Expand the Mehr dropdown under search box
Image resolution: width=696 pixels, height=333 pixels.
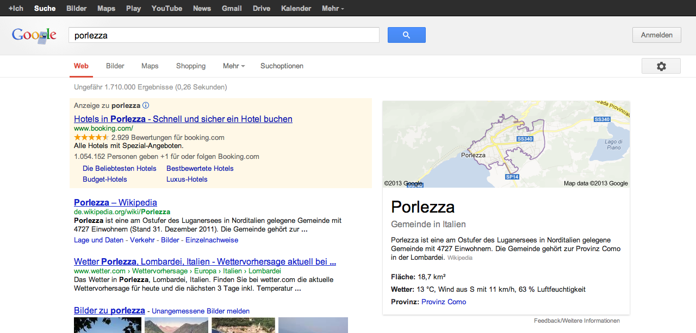[234, 66]
